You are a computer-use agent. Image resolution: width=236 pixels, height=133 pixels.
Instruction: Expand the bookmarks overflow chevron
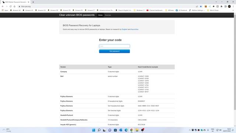tap(233, 10)
